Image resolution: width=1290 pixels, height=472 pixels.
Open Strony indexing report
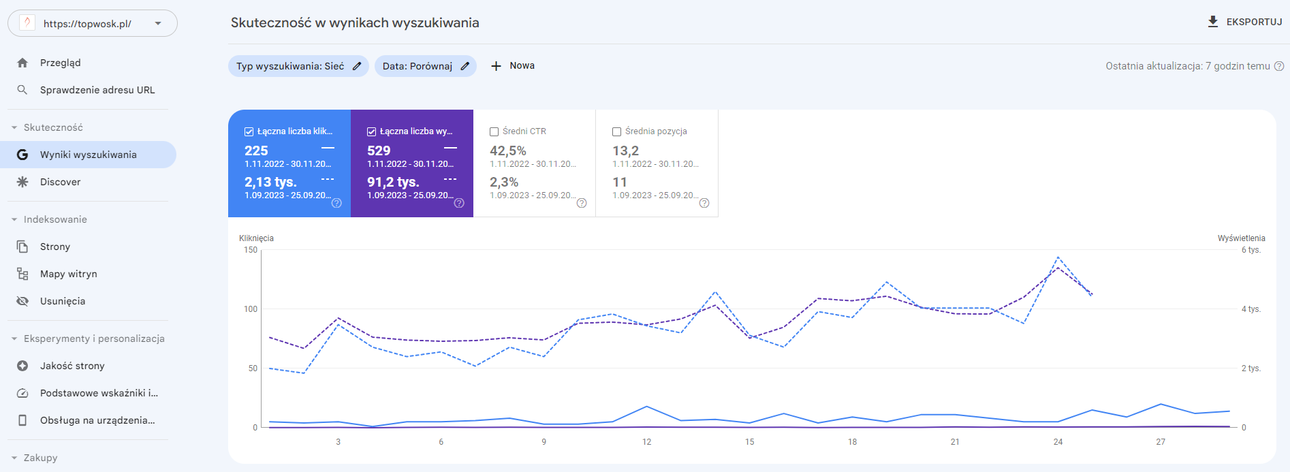88,247
